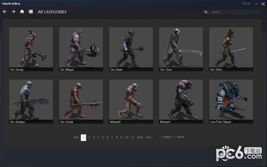Click the Next page link
Viewport: 267px width, 167px height.
point(140,137)
